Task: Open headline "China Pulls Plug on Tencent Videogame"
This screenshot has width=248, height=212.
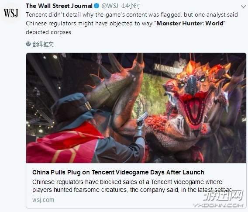Action: click(x=118, y=172)
